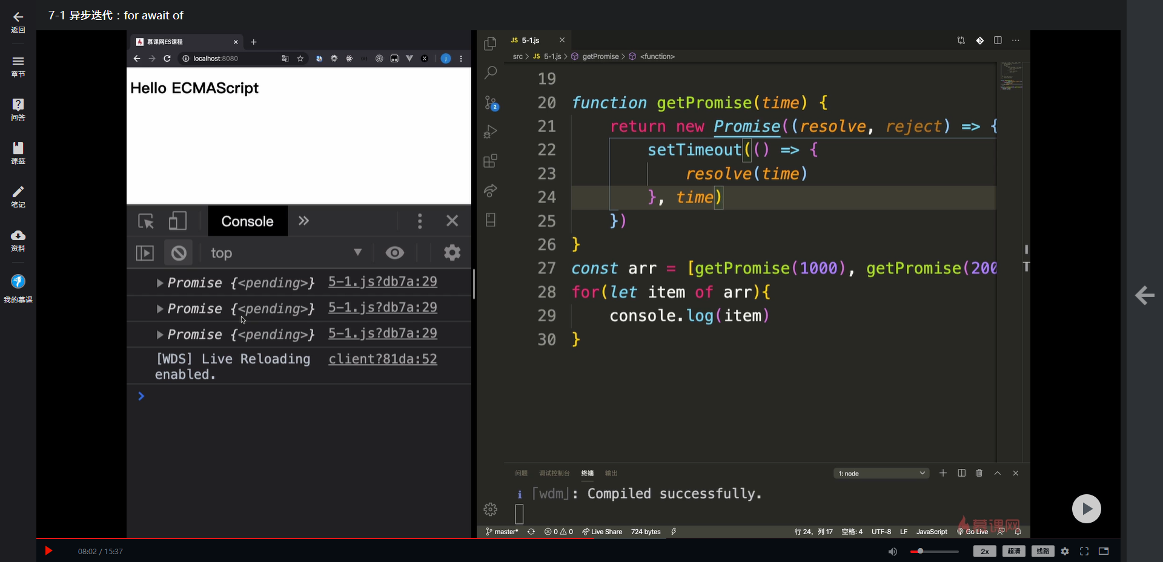Switch to the 问题 panel tab
Screen dimensions: 1163x562
tap(521, 473)
